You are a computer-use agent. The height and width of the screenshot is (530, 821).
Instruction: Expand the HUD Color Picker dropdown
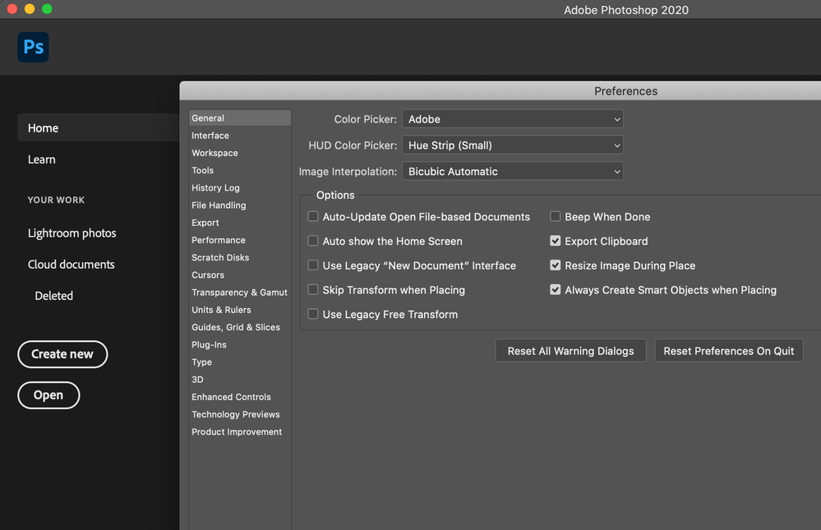pyautogui.click(x=512, y=145)
